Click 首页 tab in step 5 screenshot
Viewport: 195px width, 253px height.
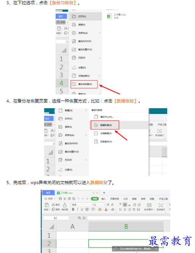48,193
